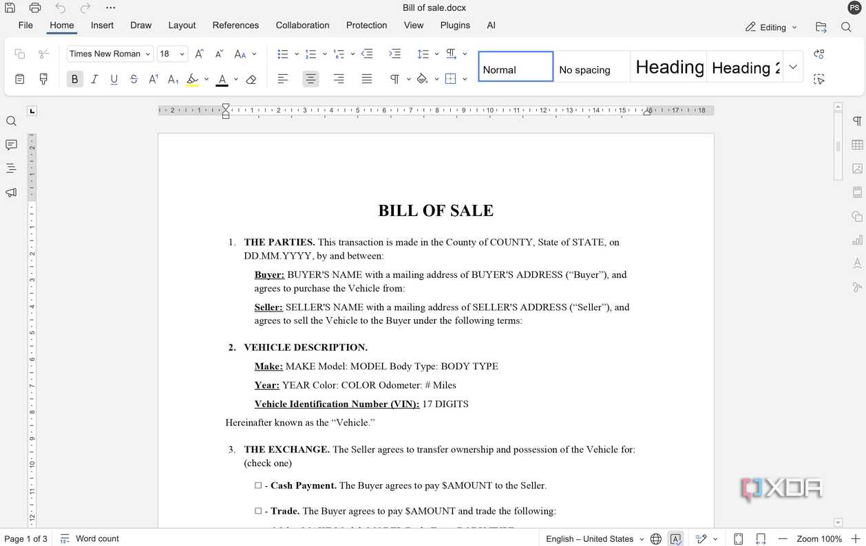Screen dimensions: 866x546
Task: Open the Replace tool icon
Action: 819,54
